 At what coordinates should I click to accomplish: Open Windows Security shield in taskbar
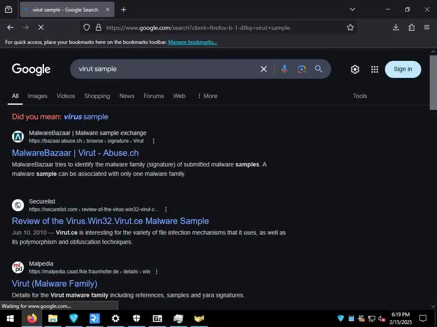[136, 318]
